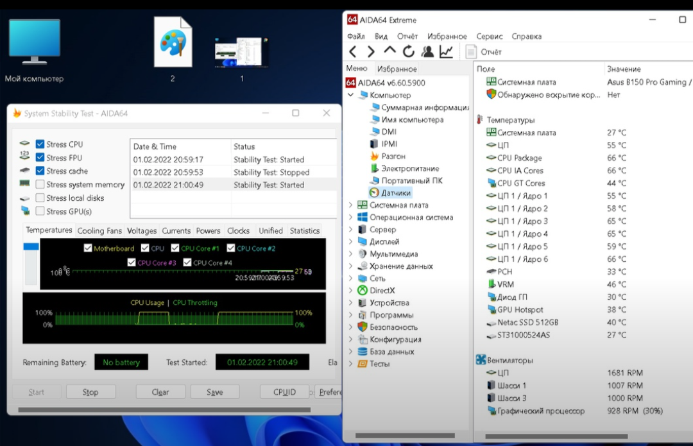Enable Stress local disks checkbox
This screenshot has height=446, width=693.
pos(40,198)
